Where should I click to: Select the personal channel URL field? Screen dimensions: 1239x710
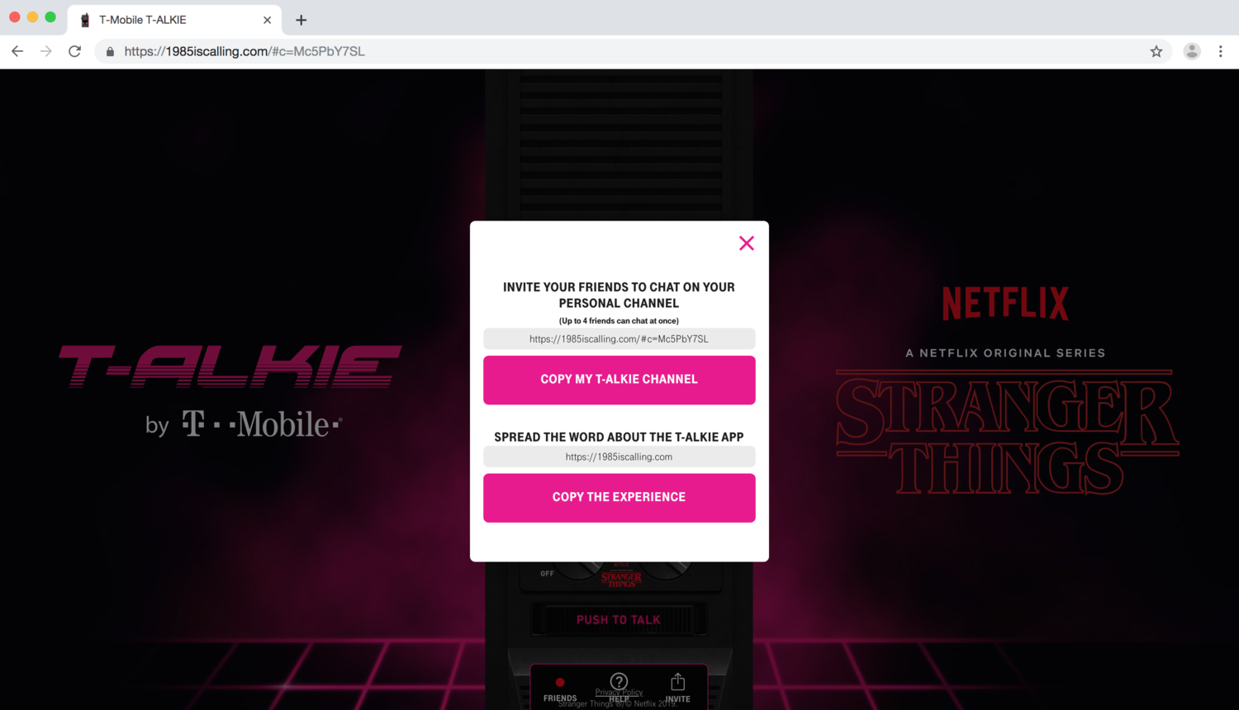619,338
